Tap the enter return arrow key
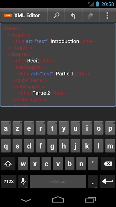Image resolution: width=116 pixels, height=207 pixels. [107, 181]
